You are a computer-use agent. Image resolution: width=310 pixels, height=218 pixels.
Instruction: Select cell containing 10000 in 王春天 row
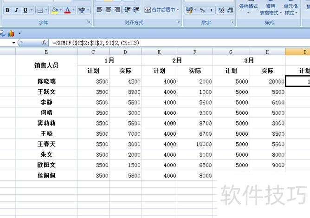click(x=195, y=144)
